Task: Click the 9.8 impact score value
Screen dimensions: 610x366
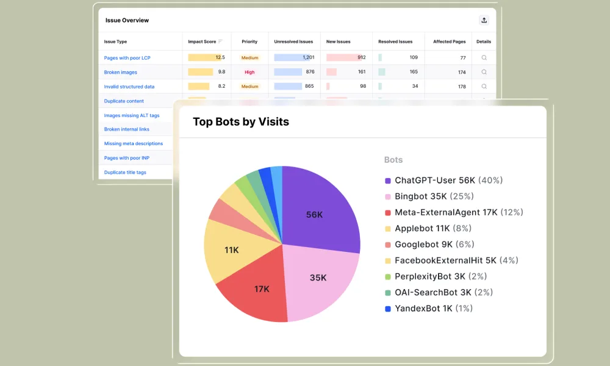Action: [x=221, y=71]
